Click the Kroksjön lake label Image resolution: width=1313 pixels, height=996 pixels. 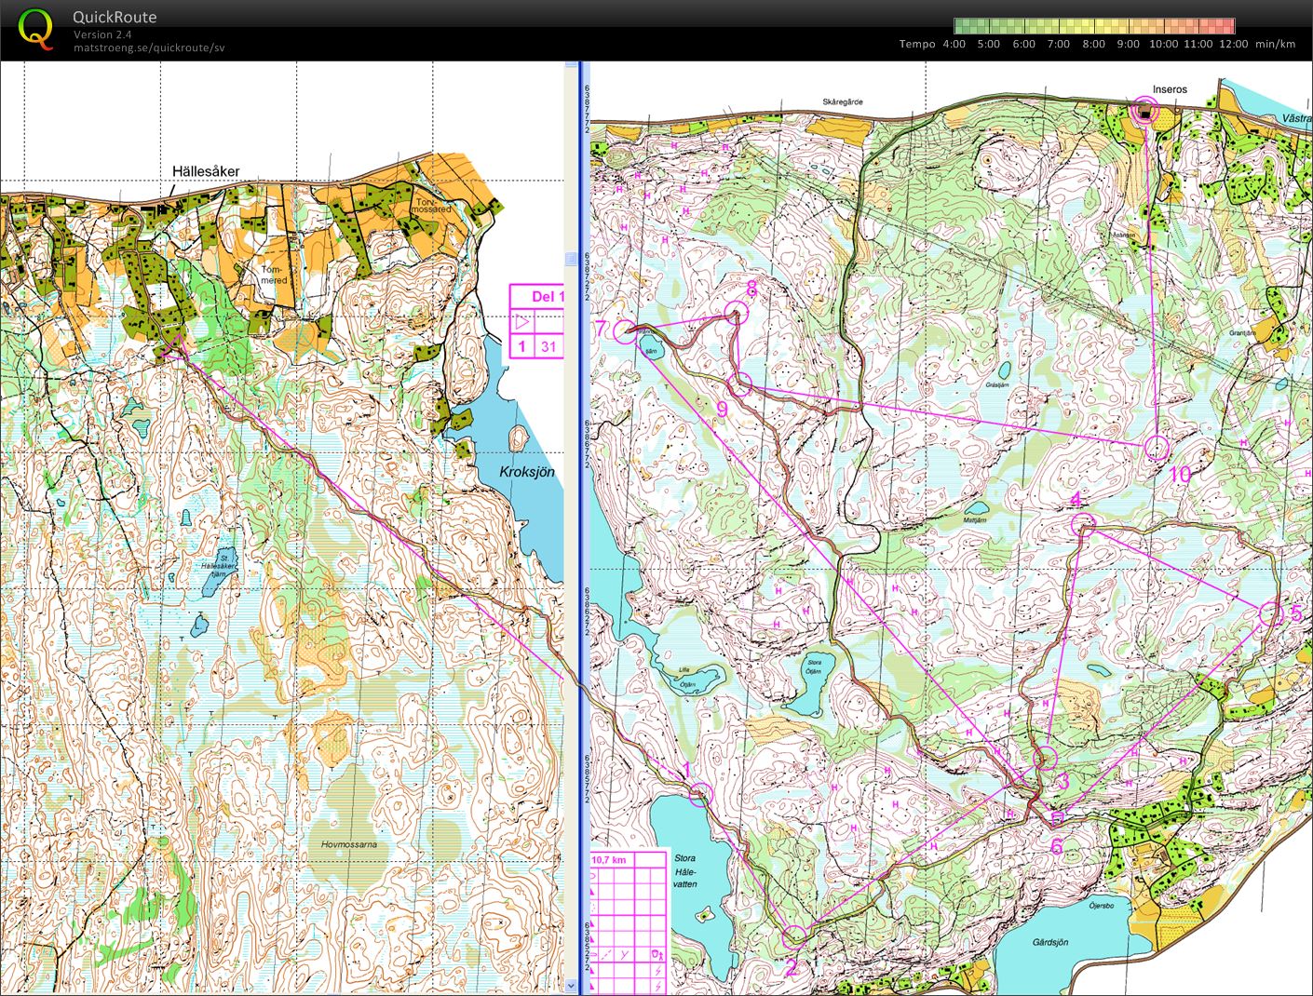click(527, 472)
